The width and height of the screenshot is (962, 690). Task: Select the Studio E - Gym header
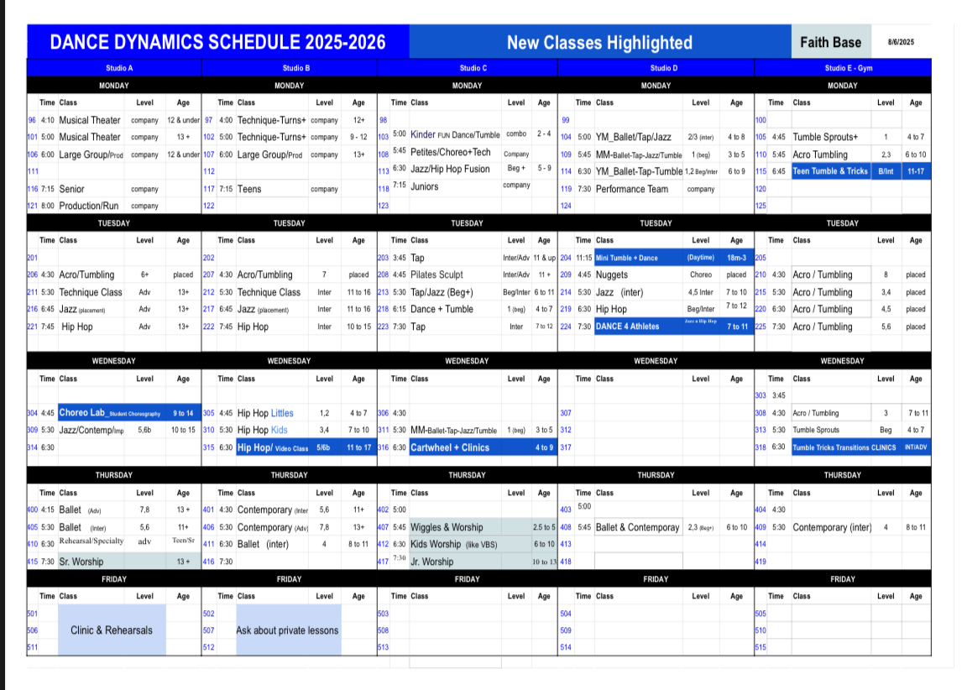(849, 68)
